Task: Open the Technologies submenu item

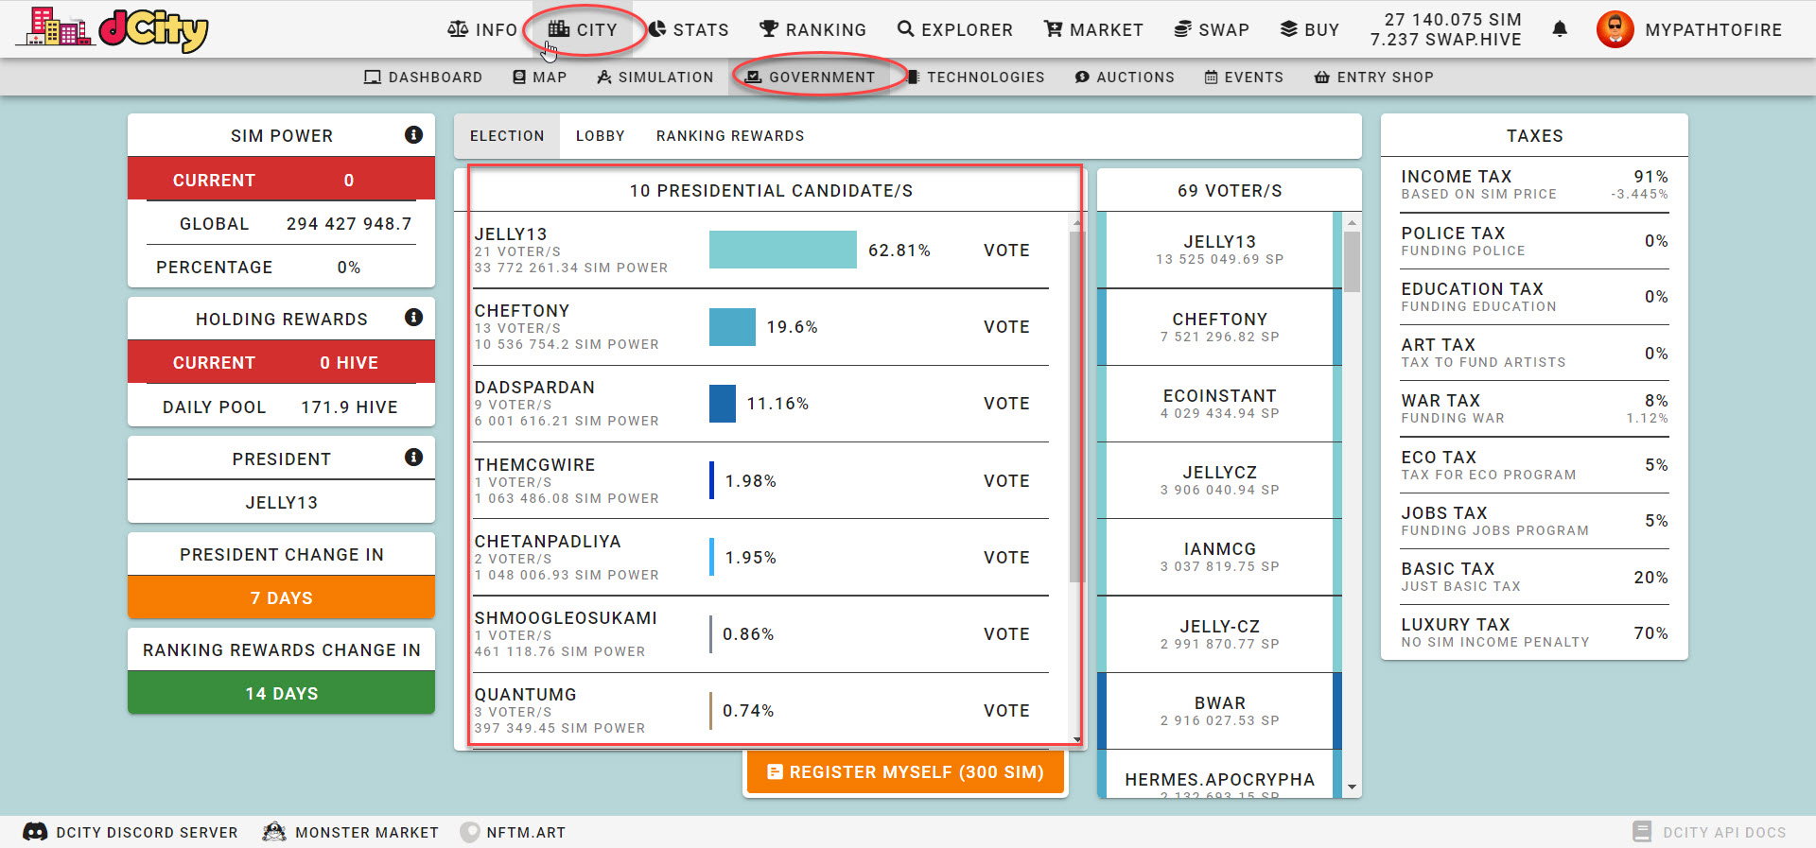Action: tap(975, 78)
